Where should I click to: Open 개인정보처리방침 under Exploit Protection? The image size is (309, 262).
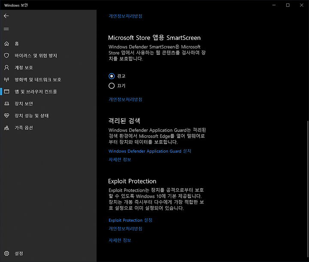(x=125, y=229)
